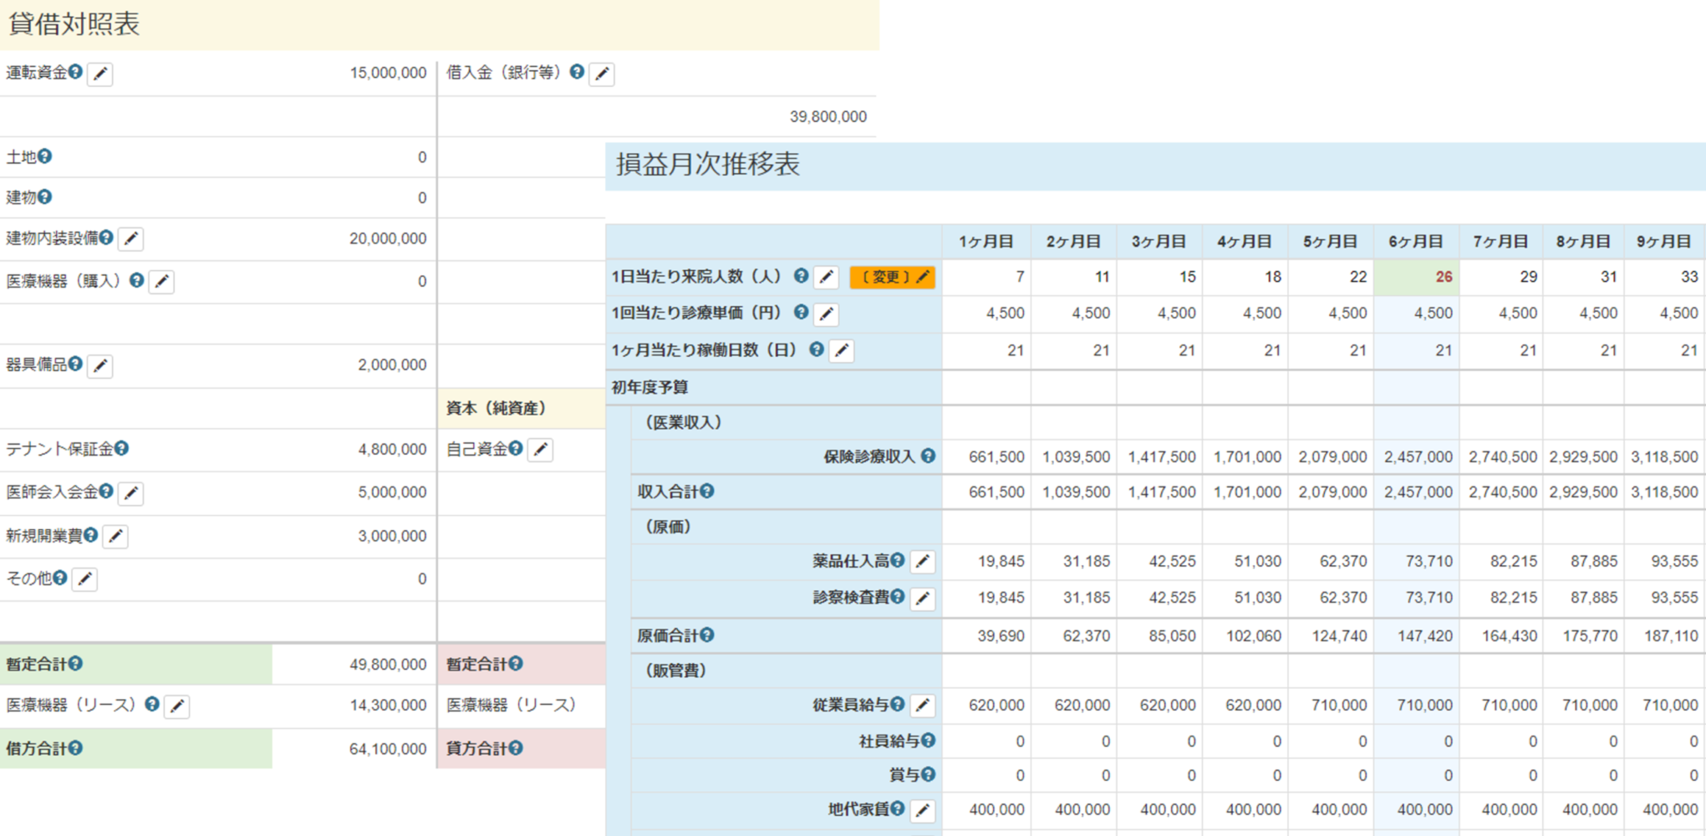The height and width of the screenshot is (836, 1706).
Task: Edit 1ヶ月当たり稼働日数 value
Action: click(x=842, y=350)
